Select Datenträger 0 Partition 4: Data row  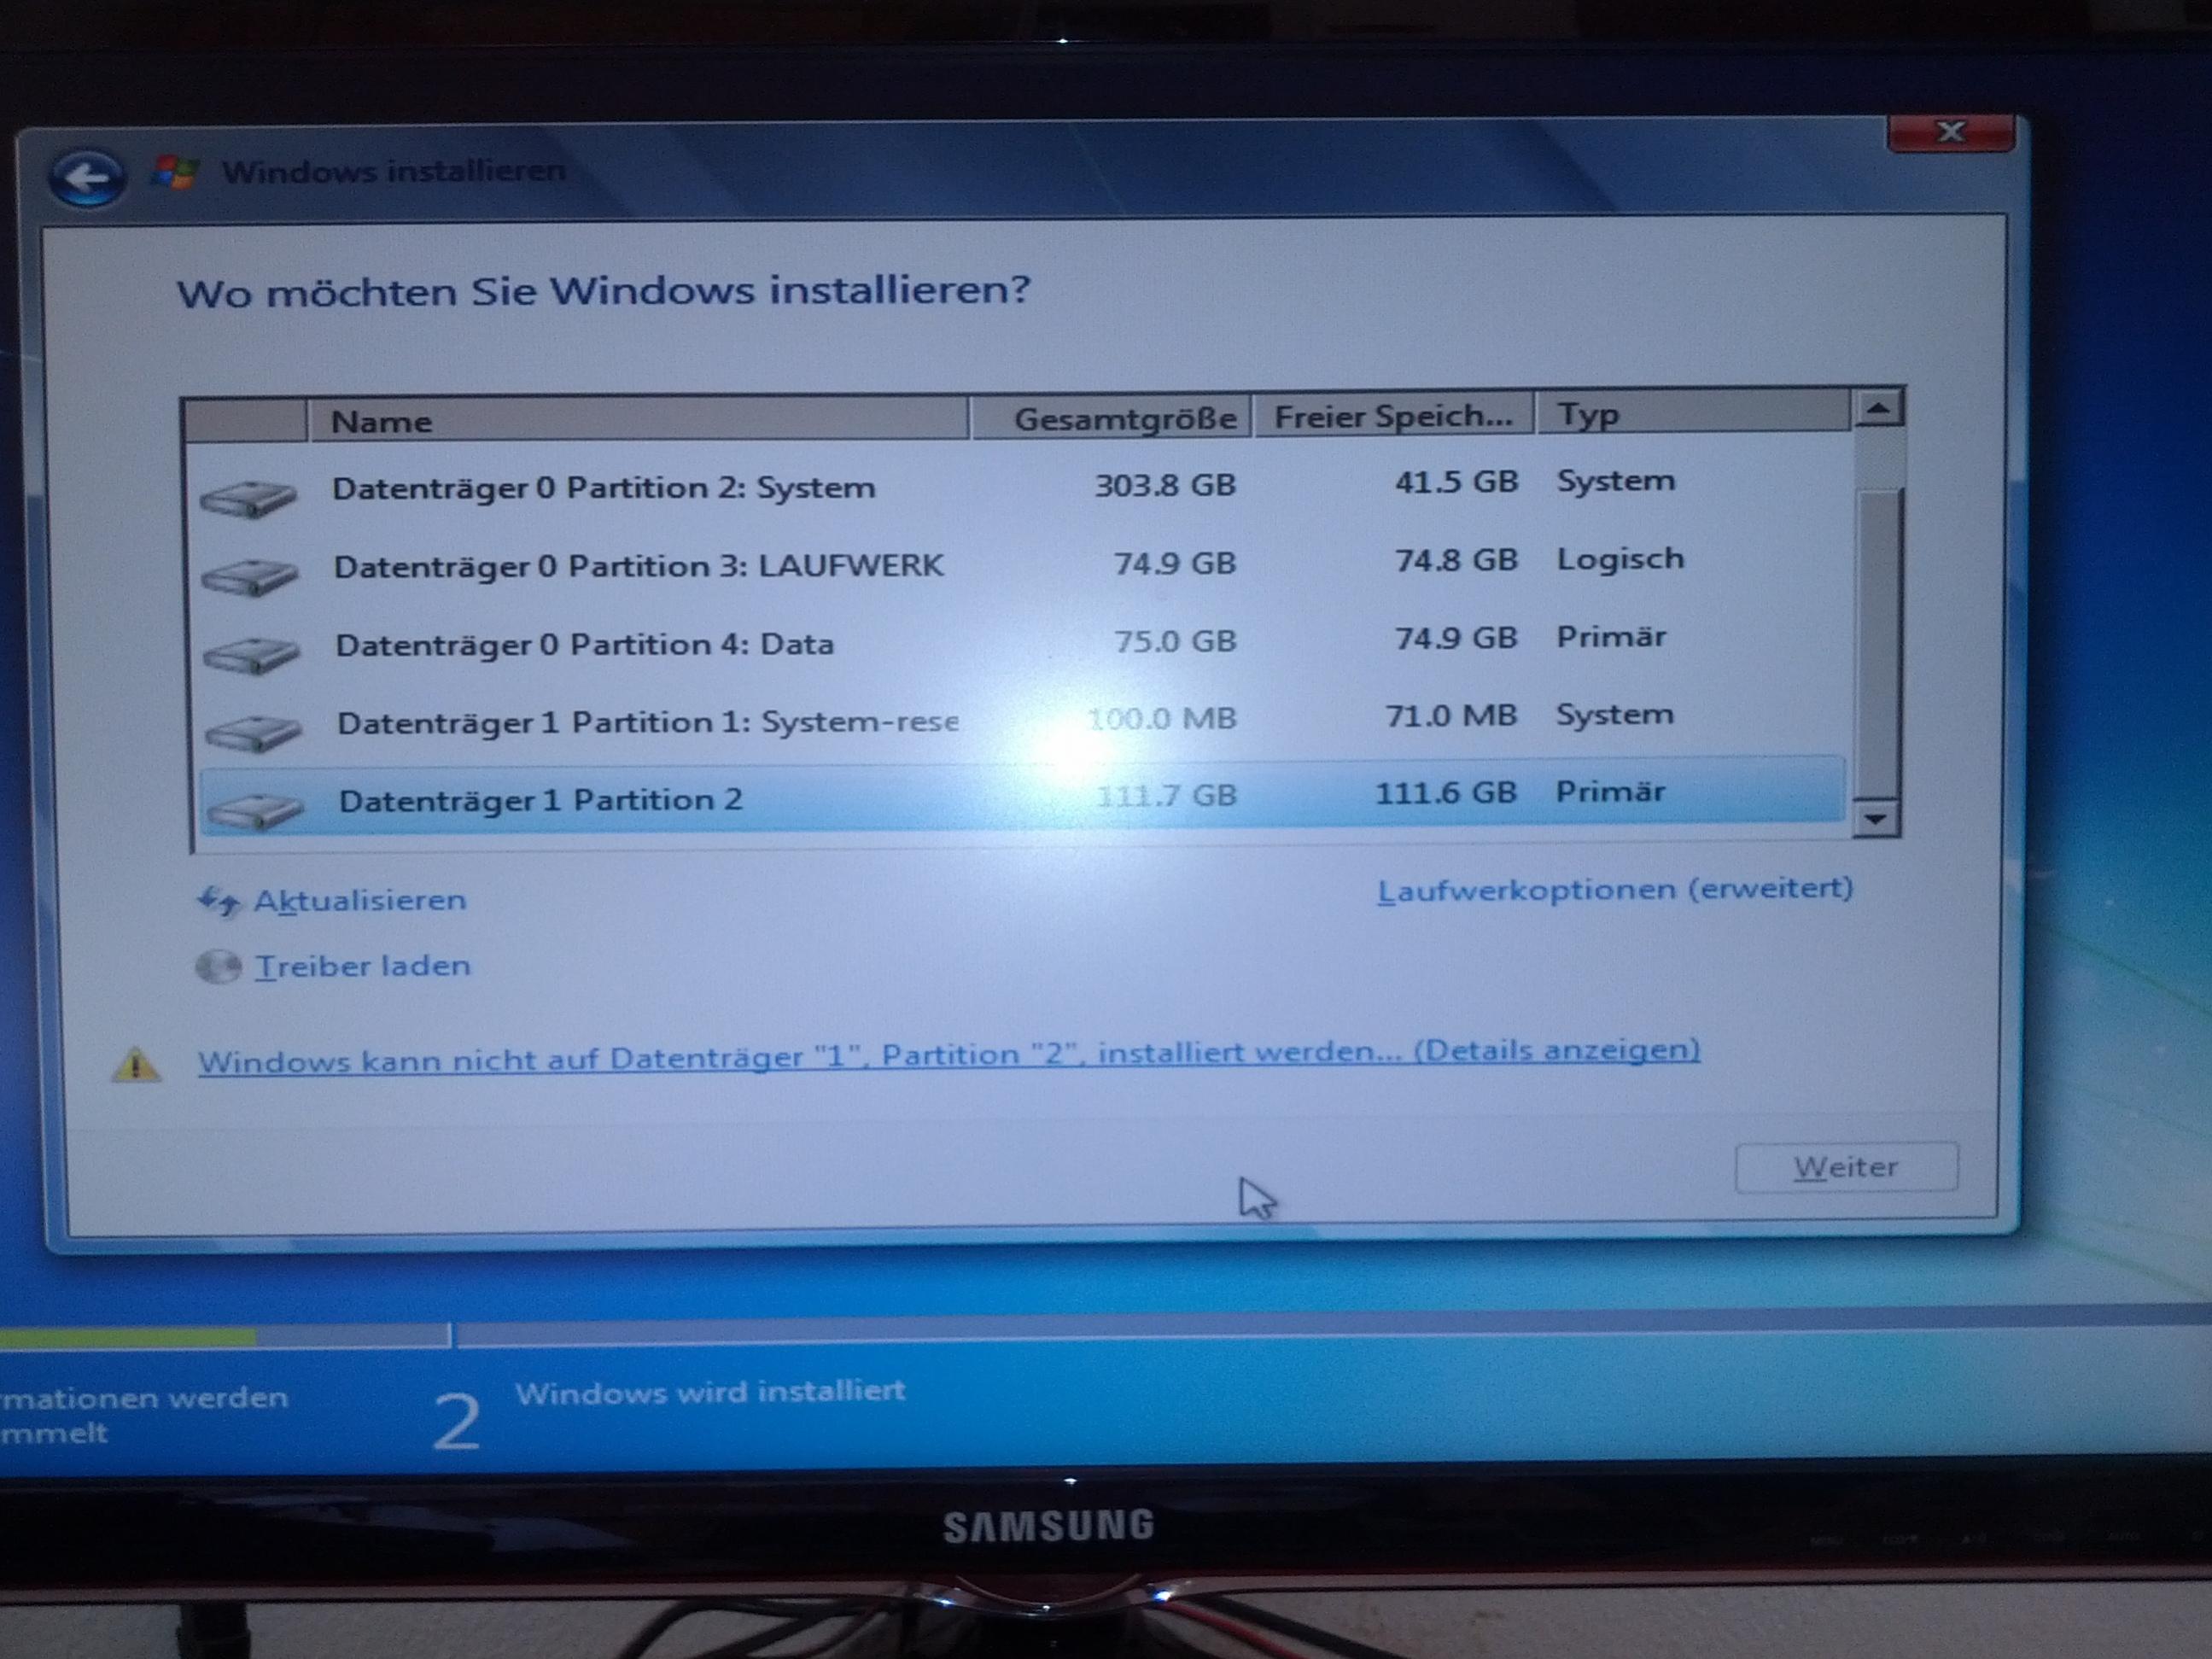585,644
